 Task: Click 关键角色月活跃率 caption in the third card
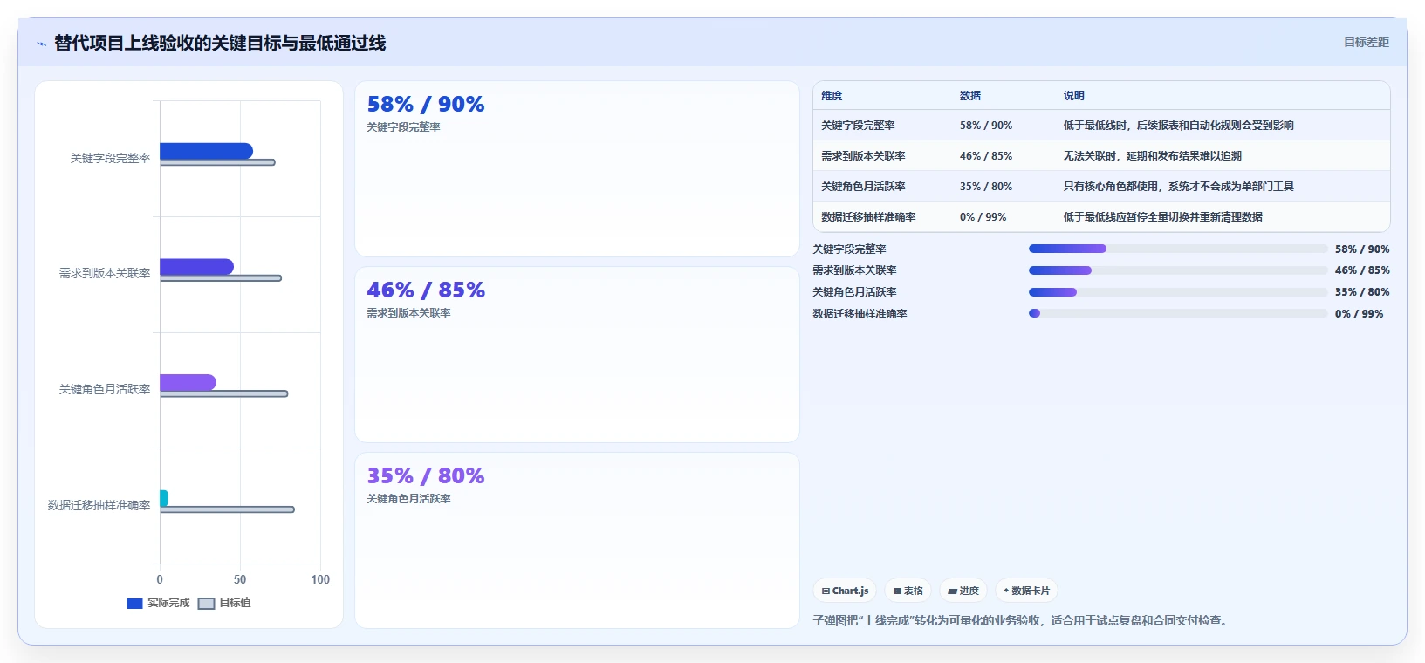click(408, 499)
